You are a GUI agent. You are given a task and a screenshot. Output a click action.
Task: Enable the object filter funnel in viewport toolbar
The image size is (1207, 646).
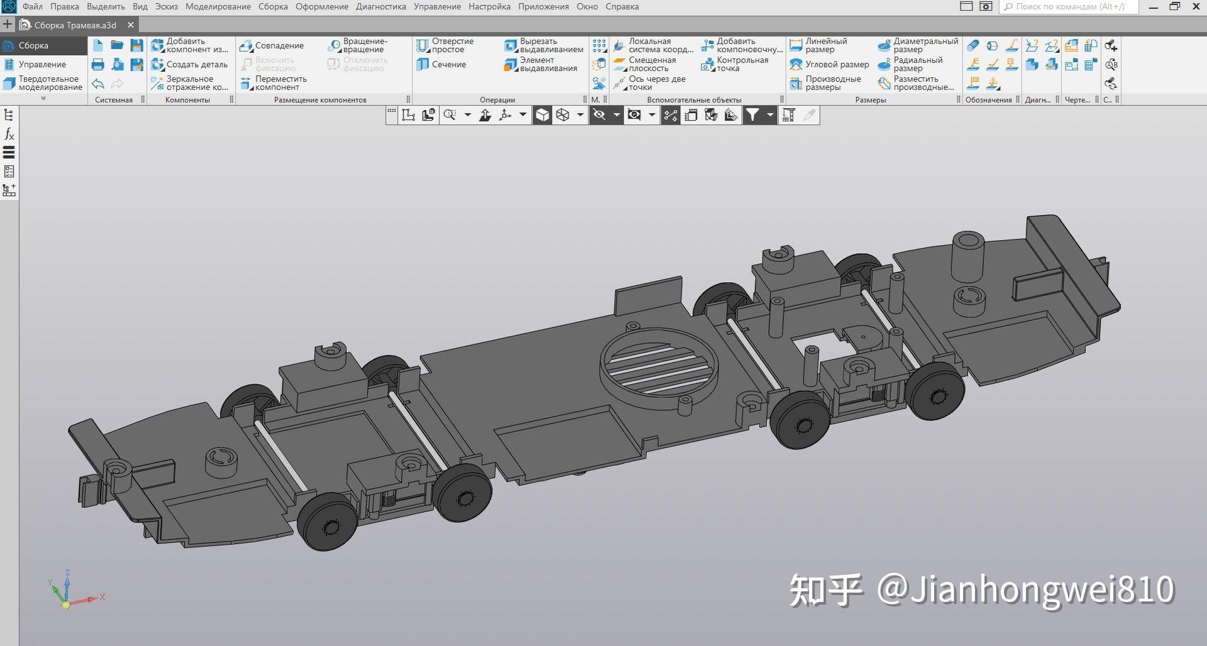752,115
